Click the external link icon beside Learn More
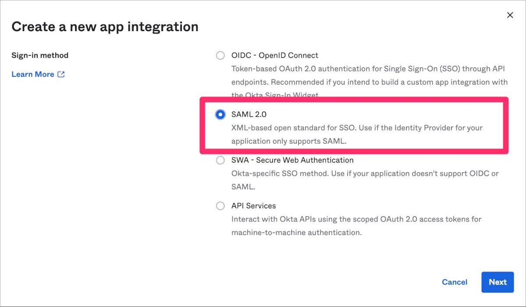 61,75
